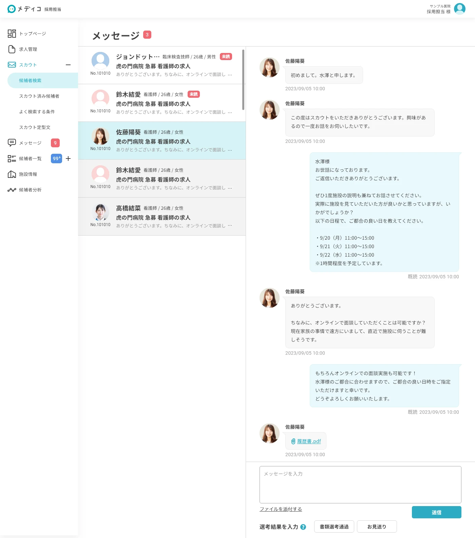The height and width of the screenshot is (538, 475).
Task: Click the help question mark beside 選考結果を入力
Action: 303,527
